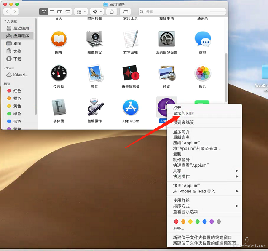
Task: Apply the gray tag in context menu
Action: (219, 222)
